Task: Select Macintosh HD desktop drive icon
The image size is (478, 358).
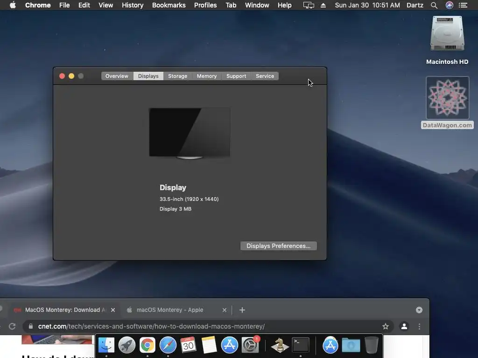Action: pyautogui.click(x=447, y=34)
